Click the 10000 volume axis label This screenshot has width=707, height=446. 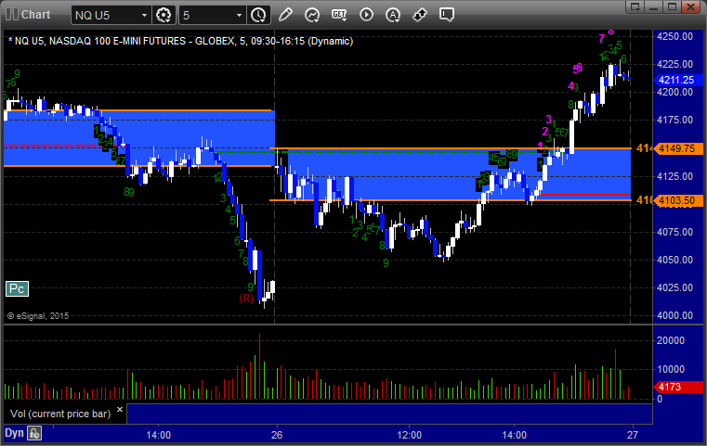[671, 369]
